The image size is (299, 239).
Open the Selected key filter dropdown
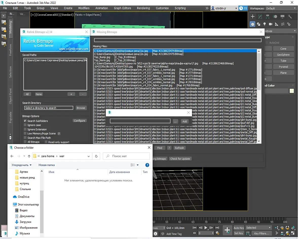[x=258, y=228]
